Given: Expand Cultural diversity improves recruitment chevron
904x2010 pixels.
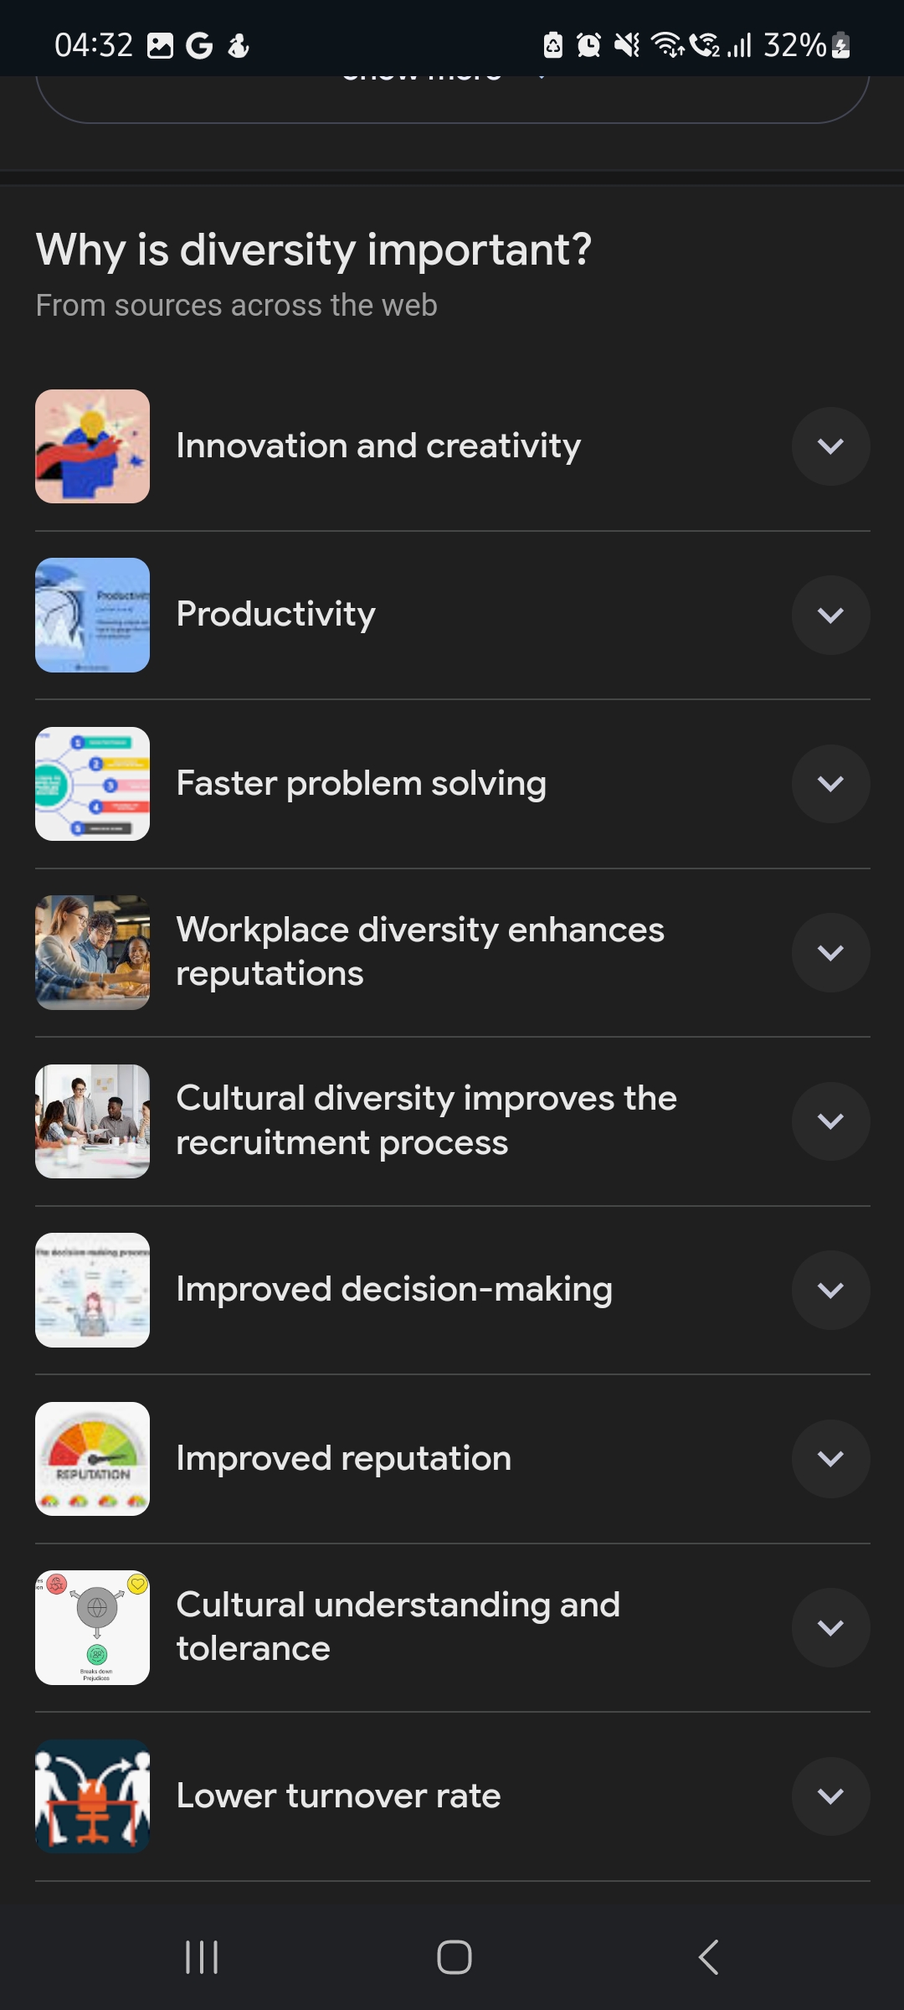Looking at the screenshot, I should coord(830,1121).
